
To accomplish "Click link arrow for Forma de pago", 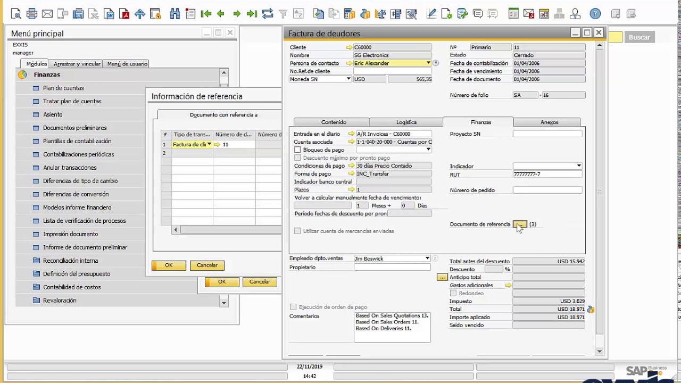I will pyautogui.click(x=351, y=174).
